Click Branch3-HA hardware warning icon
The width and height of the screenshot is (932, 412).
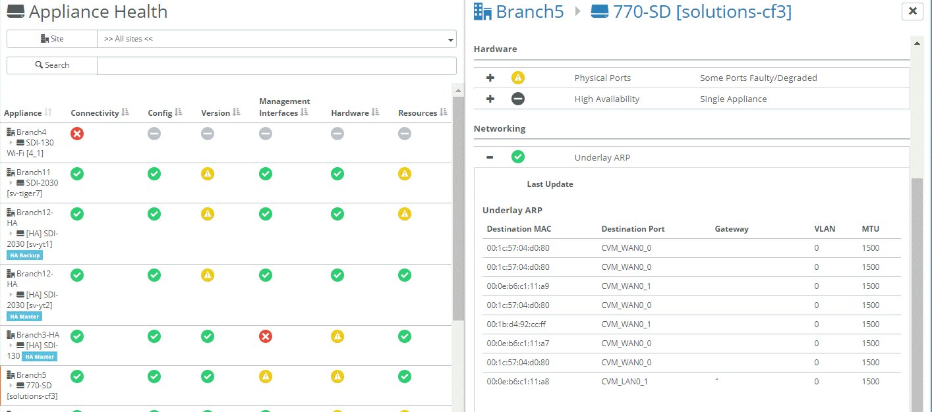click(x=337, y=336)
